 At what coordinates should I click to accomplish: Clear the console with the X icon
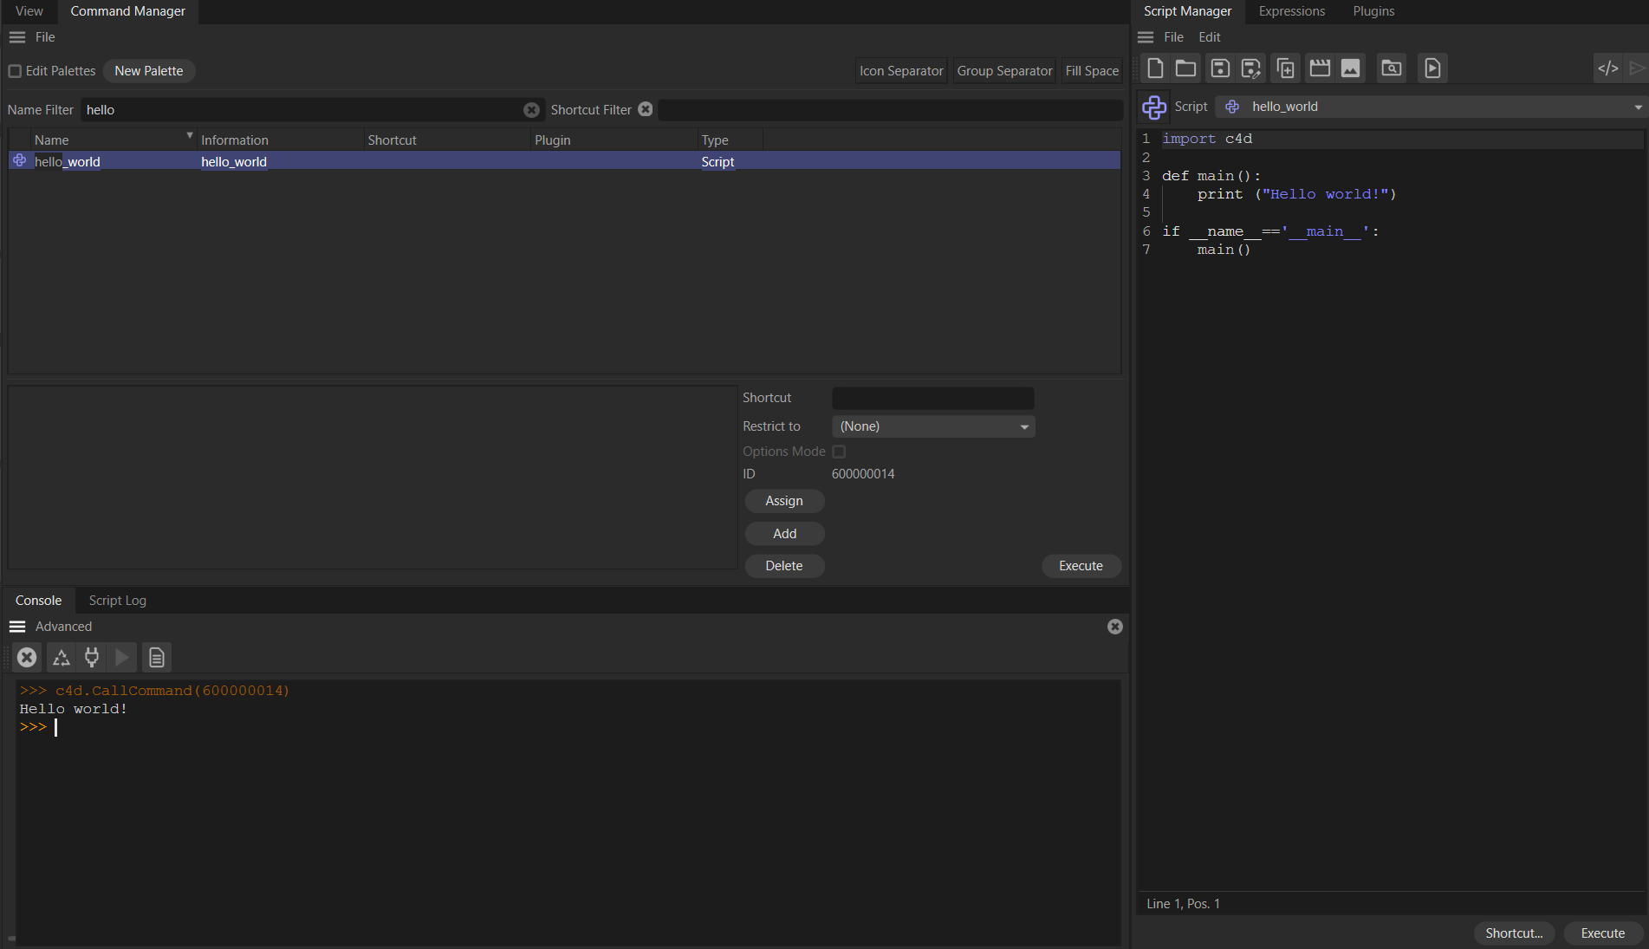click(27, 657)
